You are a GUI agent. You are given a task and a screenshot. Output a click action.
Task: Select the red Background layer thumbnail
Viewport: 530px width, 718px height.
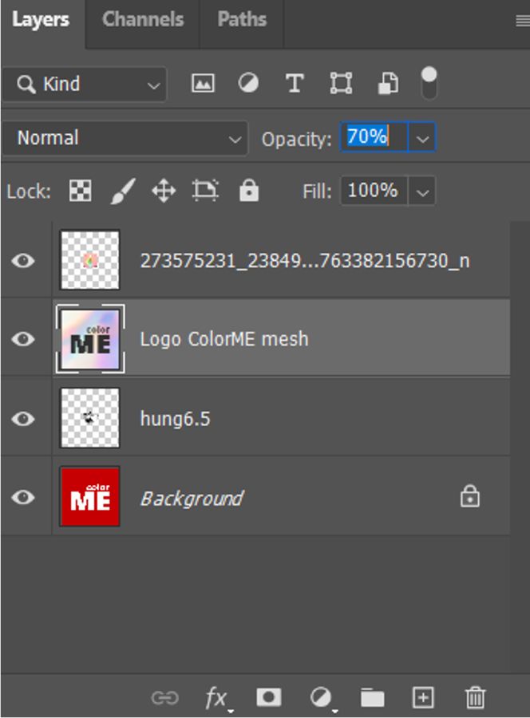pyautogui.click(x=90, y=497)
